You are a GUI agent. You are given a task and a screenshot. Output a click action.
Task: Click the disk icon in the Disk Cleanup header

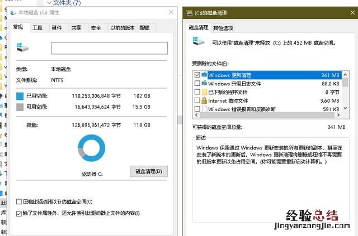click(198, 41)
